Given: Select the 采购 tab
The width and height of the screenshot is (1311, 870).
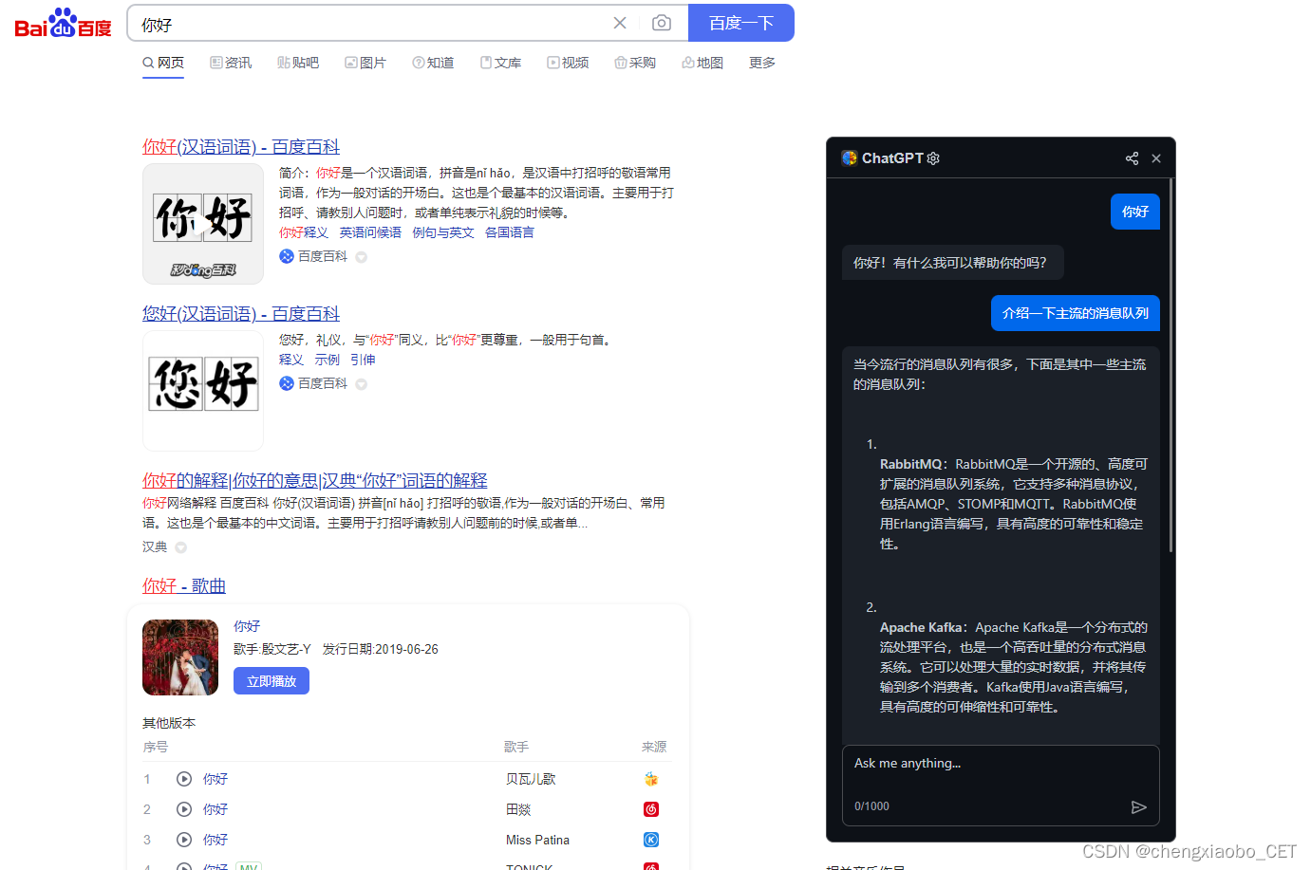Looking at the screenshot, I should pos(635,63).
